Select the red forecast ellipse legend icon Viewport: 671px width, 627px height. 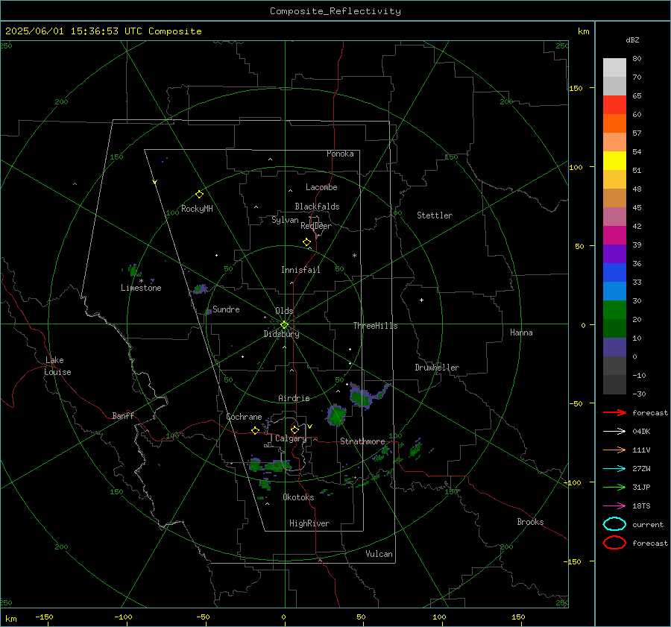coord(614,543)
